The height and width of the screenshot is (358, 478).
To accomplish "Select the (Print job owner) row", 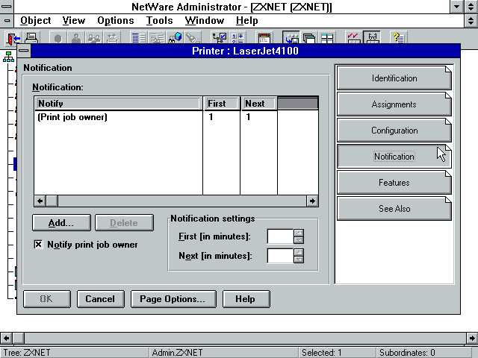I will (x=176, y=117).
